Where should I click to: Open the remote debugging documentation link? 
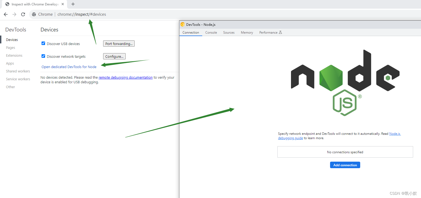point(126,77)
